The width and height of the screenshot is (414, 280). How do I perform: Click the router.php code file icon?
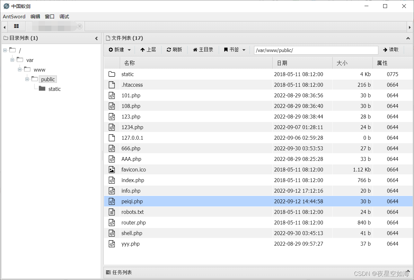coord(112,223)
